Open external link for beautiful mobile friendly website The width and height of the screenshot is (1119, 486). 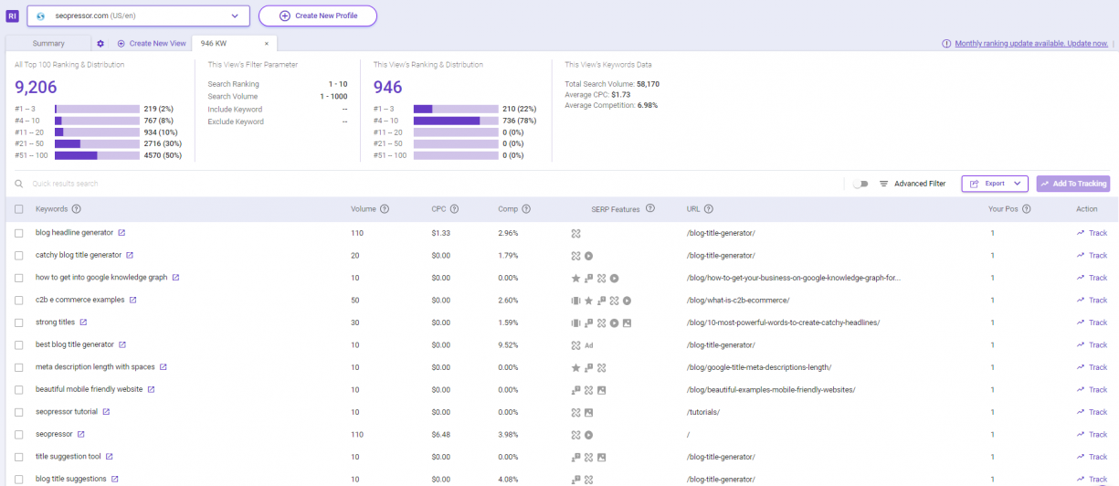click(x=151, y=389)
